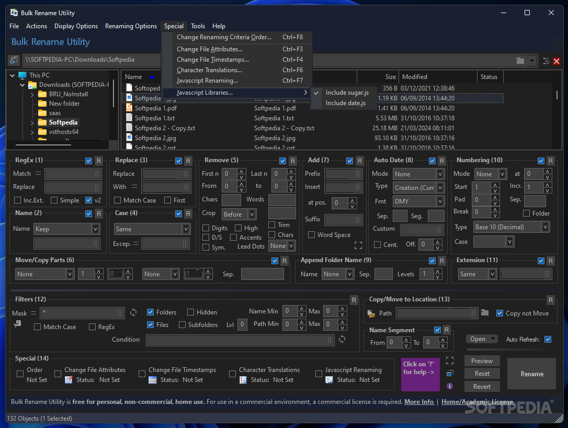Click the Revert button

pyautogui.click(x=482, y=386)
